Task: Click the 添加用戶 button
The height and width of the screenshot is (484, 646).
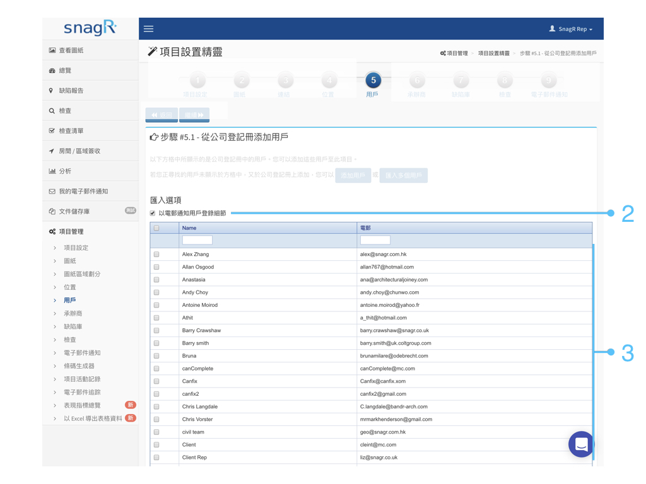Action: (x=353, y=175)
